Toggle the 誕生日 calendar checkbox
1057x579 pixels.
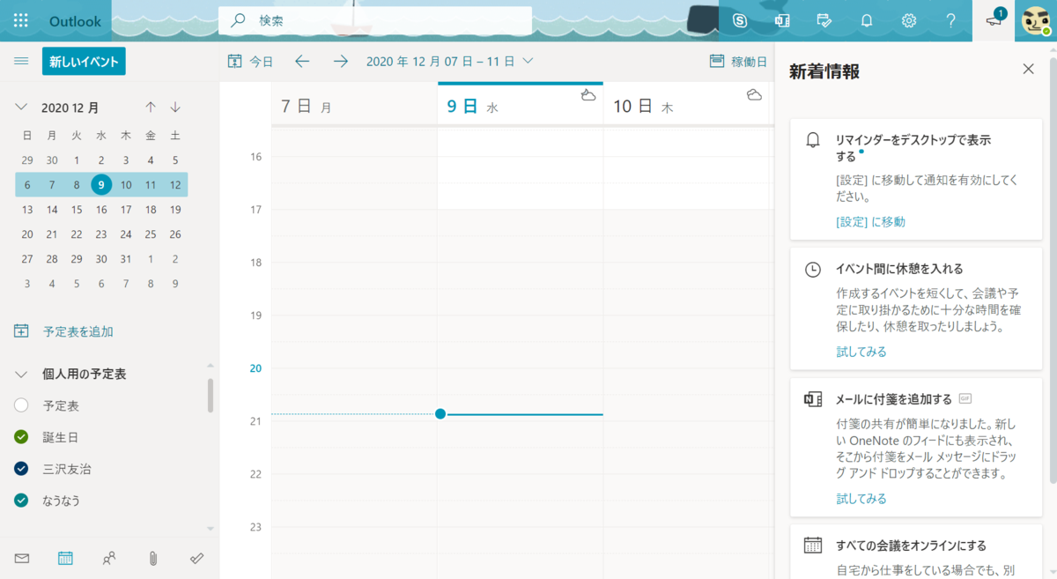(22, 437)
